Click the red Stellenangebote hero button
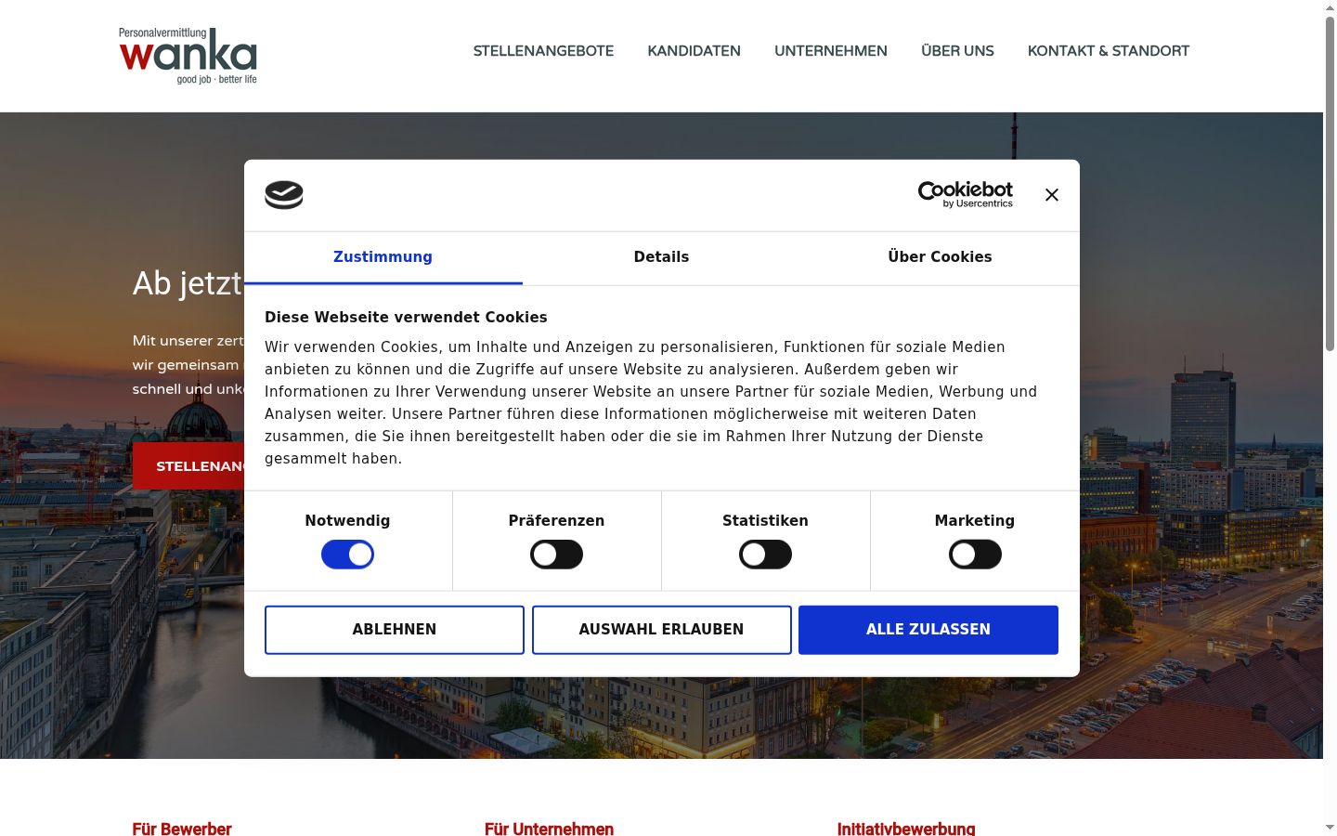This screenshot has height=836, width=1337. point(189,466)
